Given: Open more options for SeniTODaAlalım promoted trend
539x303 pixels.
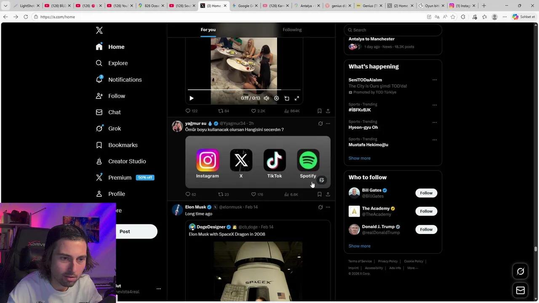Looking at the screenshot, I should (x=435, y=80).
